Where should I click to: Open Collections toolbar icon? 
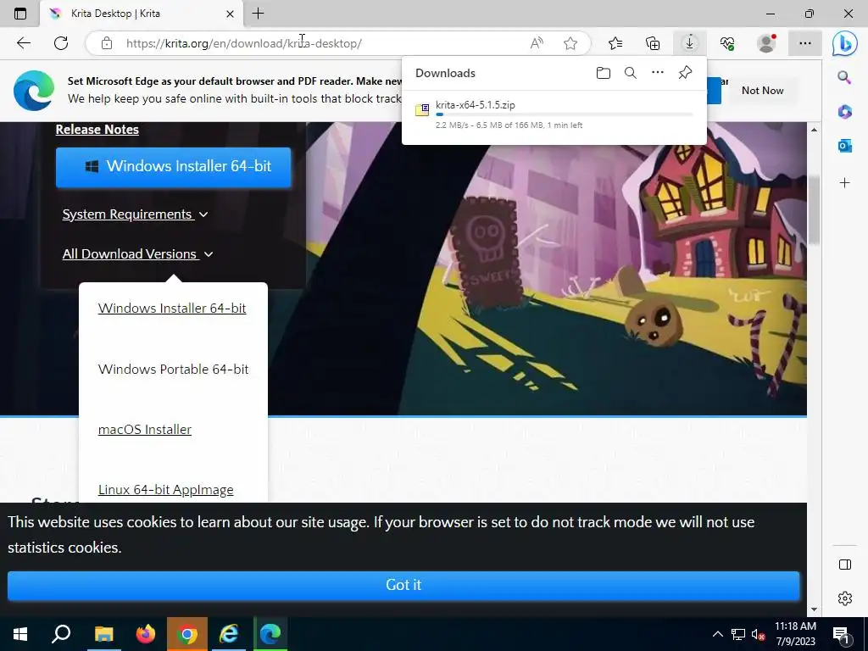[653, 43]
